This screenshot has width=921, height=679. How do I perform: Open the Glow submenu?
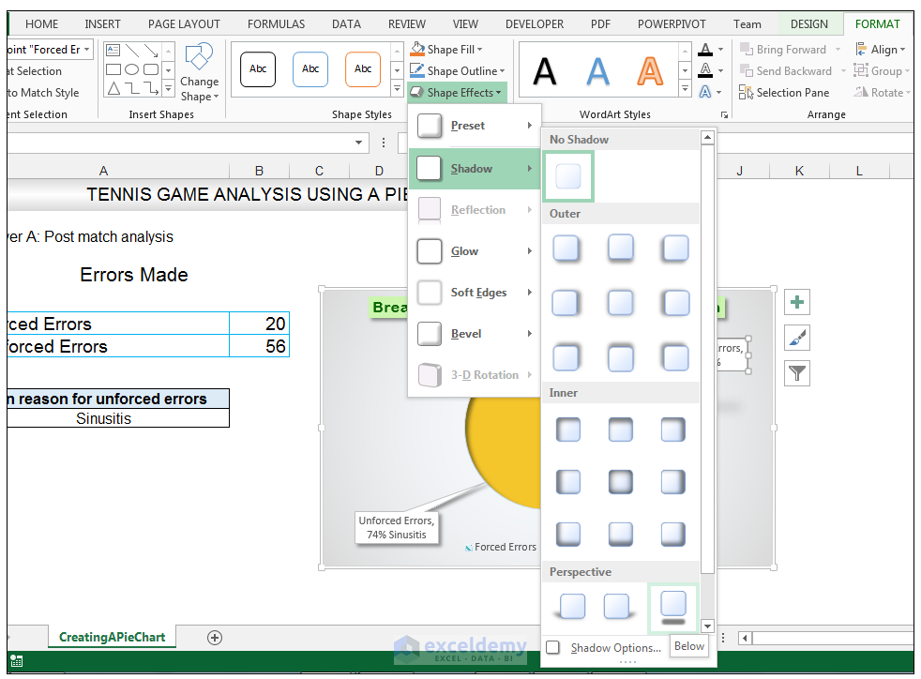click(x=475, y=251)
